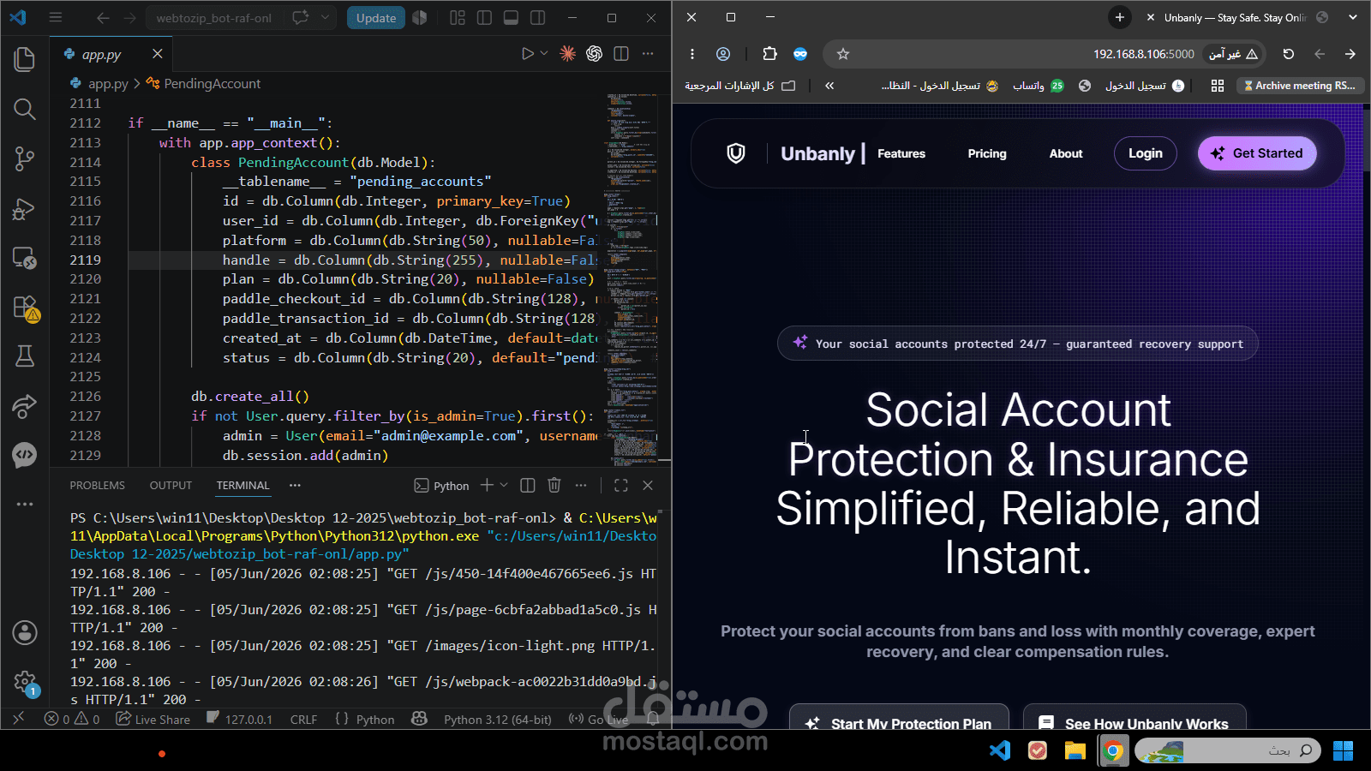Click the ChatGPT icon in editor toolbar

[x=594, y=54]
